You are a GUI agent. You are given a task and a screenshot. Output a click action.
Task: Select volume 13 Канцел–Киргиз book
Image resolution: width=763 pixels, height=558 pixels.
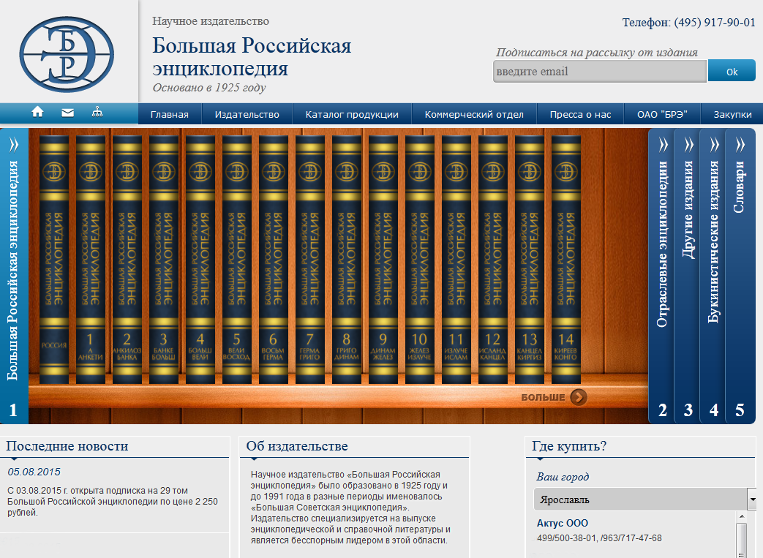click(530, 260)
